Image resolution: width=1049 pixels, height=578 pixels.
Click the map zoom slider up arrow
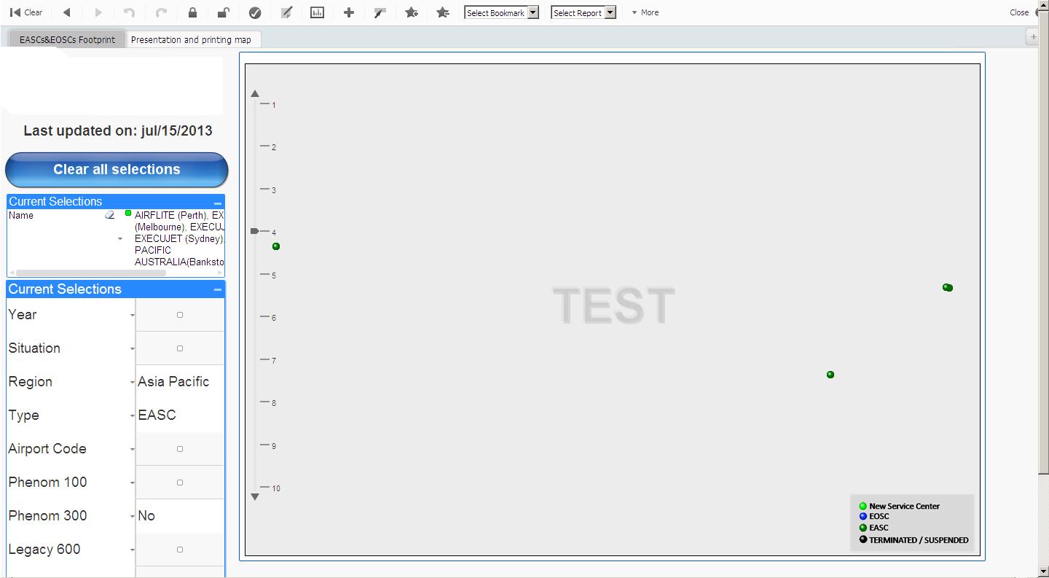pyautogui.click(x=255, y=94)
